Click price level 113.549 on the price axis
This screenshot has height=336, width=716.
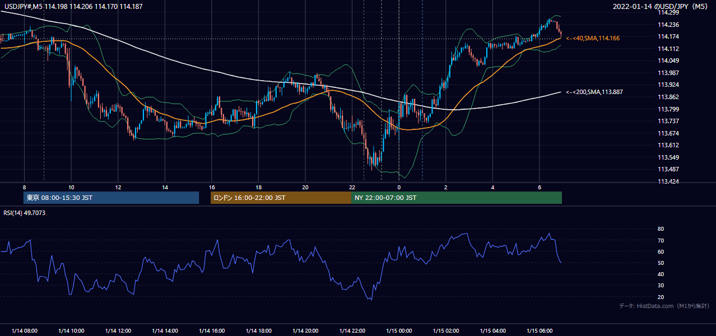(x=669, y=157)
